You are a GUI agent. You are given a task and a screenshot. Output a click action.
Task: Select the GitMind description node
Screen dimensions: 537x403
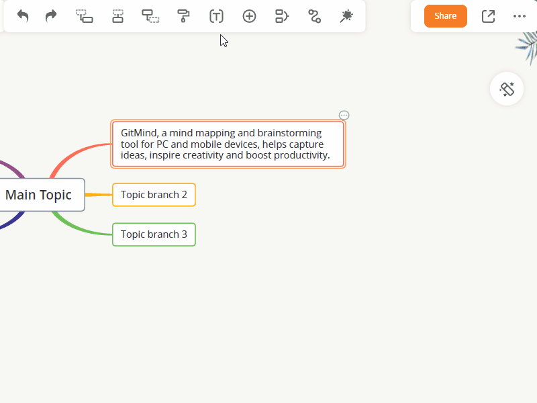point(228,144)
